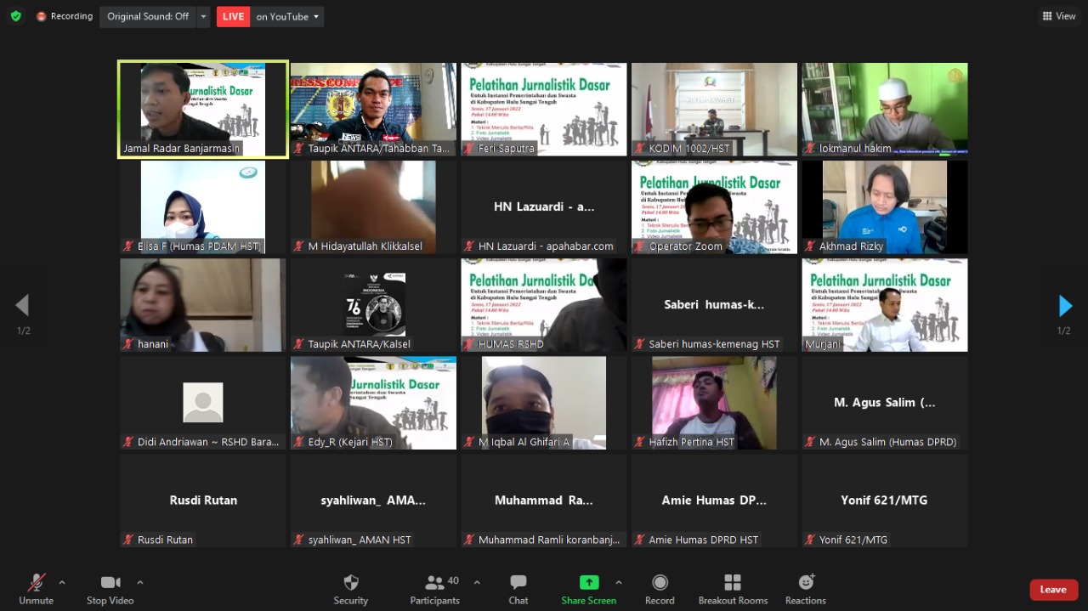Stop the video camera
The width and height of the screenshot is (1088, 611).
[x=110, y=583]
